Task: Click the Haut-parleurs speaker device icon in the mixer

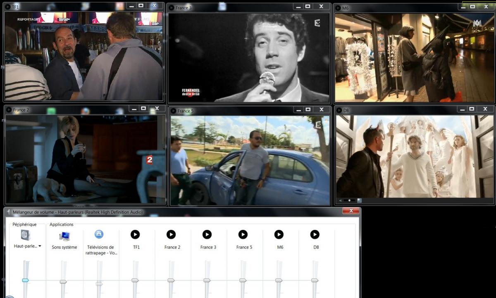Action: click(26, 235)
